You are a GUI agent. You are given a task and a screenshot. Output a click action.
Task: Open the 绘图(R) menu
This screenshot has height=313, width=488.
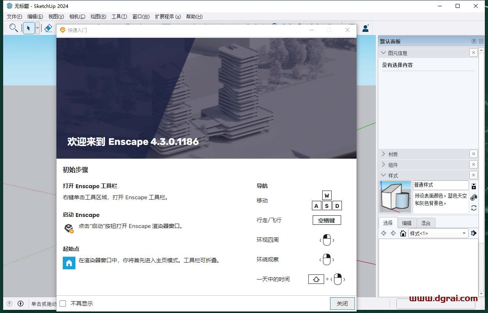click(98, 17)
